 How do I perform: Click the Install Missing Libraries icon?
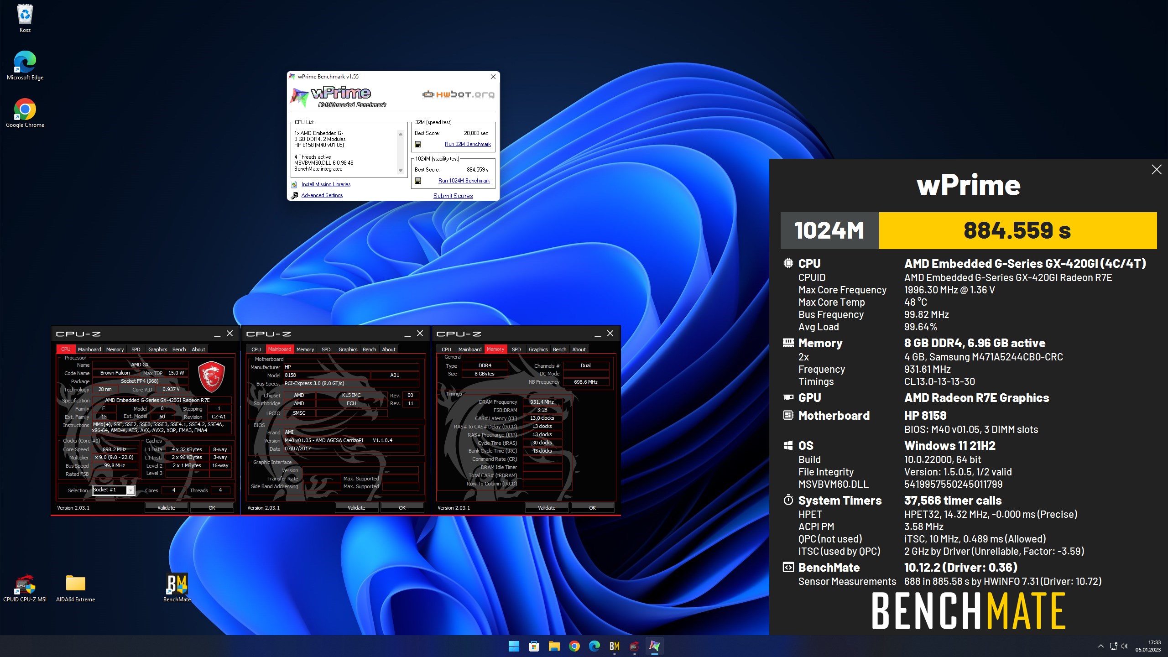click(294, 184)
